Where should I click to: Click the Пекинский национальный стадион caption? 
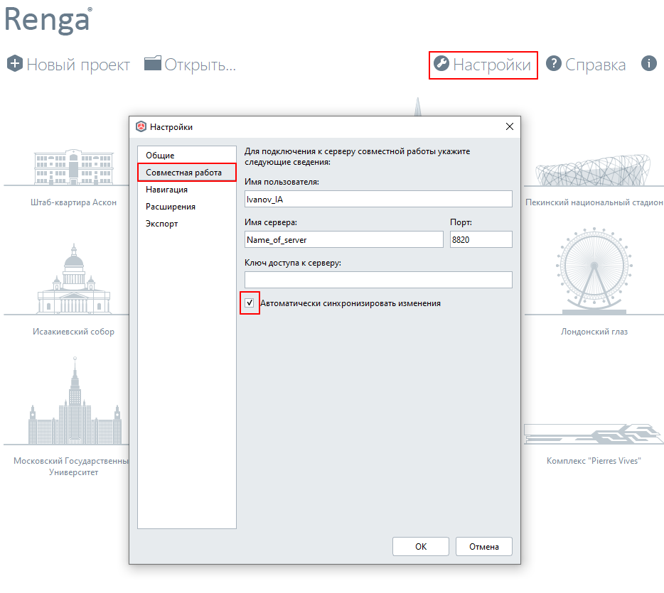(594, 202)
